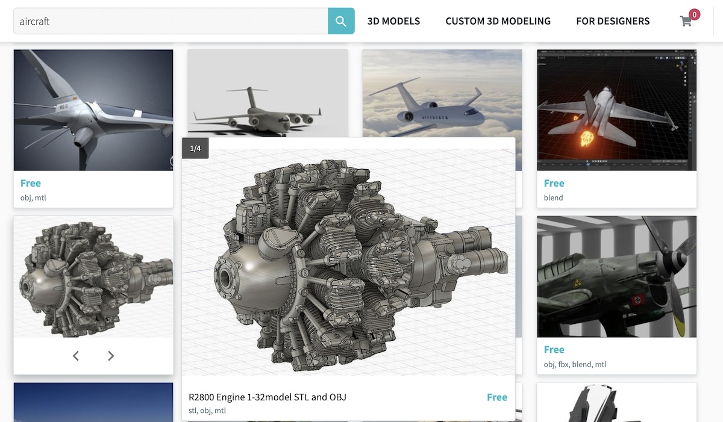
Task: Click the R2800 Engine 1-32model title
Action: coord(268,397)
